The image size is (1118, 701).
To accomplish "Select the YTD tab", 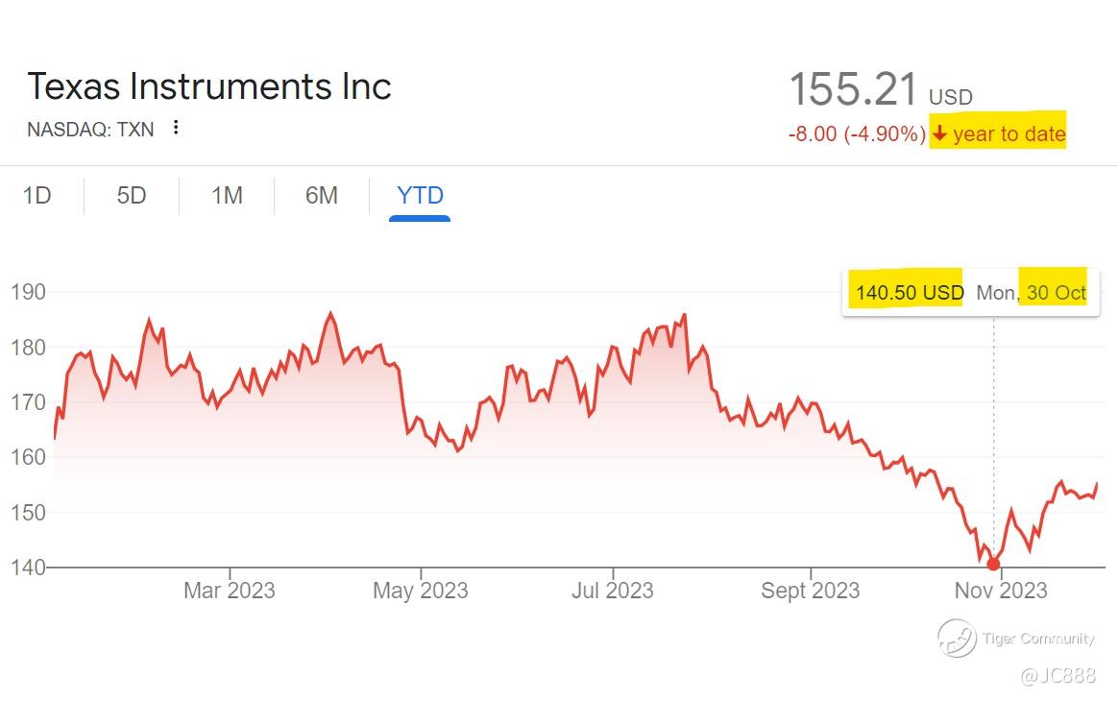I will click(420, 196).
